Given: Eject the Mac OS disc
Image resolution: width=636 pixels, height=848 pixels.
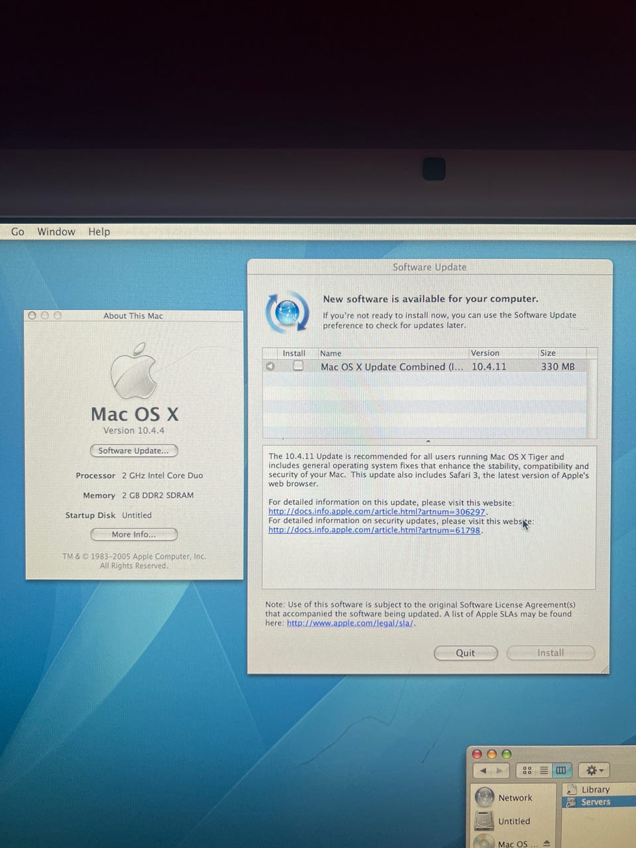Looking at the screenshot, I should tap(547, 843).
